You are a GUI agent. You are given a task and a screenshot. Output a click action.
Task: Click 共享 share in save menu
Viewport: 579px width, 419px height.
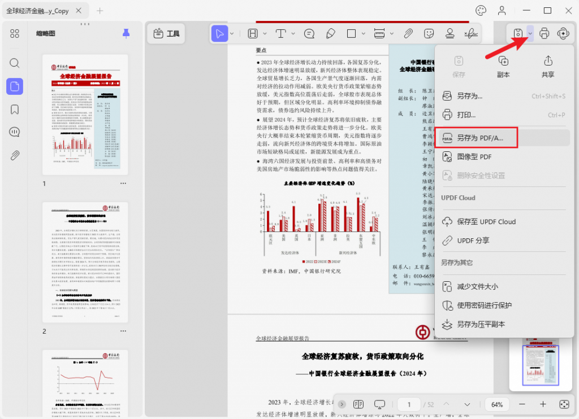coord(548,67)
